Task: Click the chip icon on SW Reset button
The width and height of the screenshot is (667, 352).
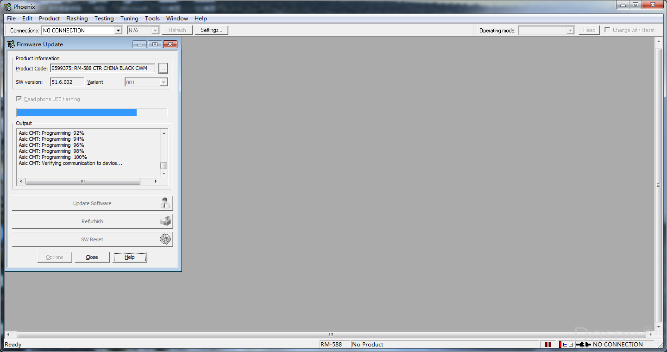Action: click(165, 239)
